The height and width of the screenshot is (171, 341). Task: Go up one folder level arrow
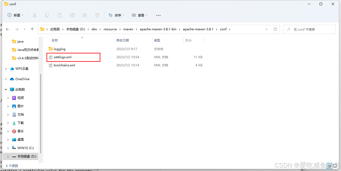pos(32,29)
